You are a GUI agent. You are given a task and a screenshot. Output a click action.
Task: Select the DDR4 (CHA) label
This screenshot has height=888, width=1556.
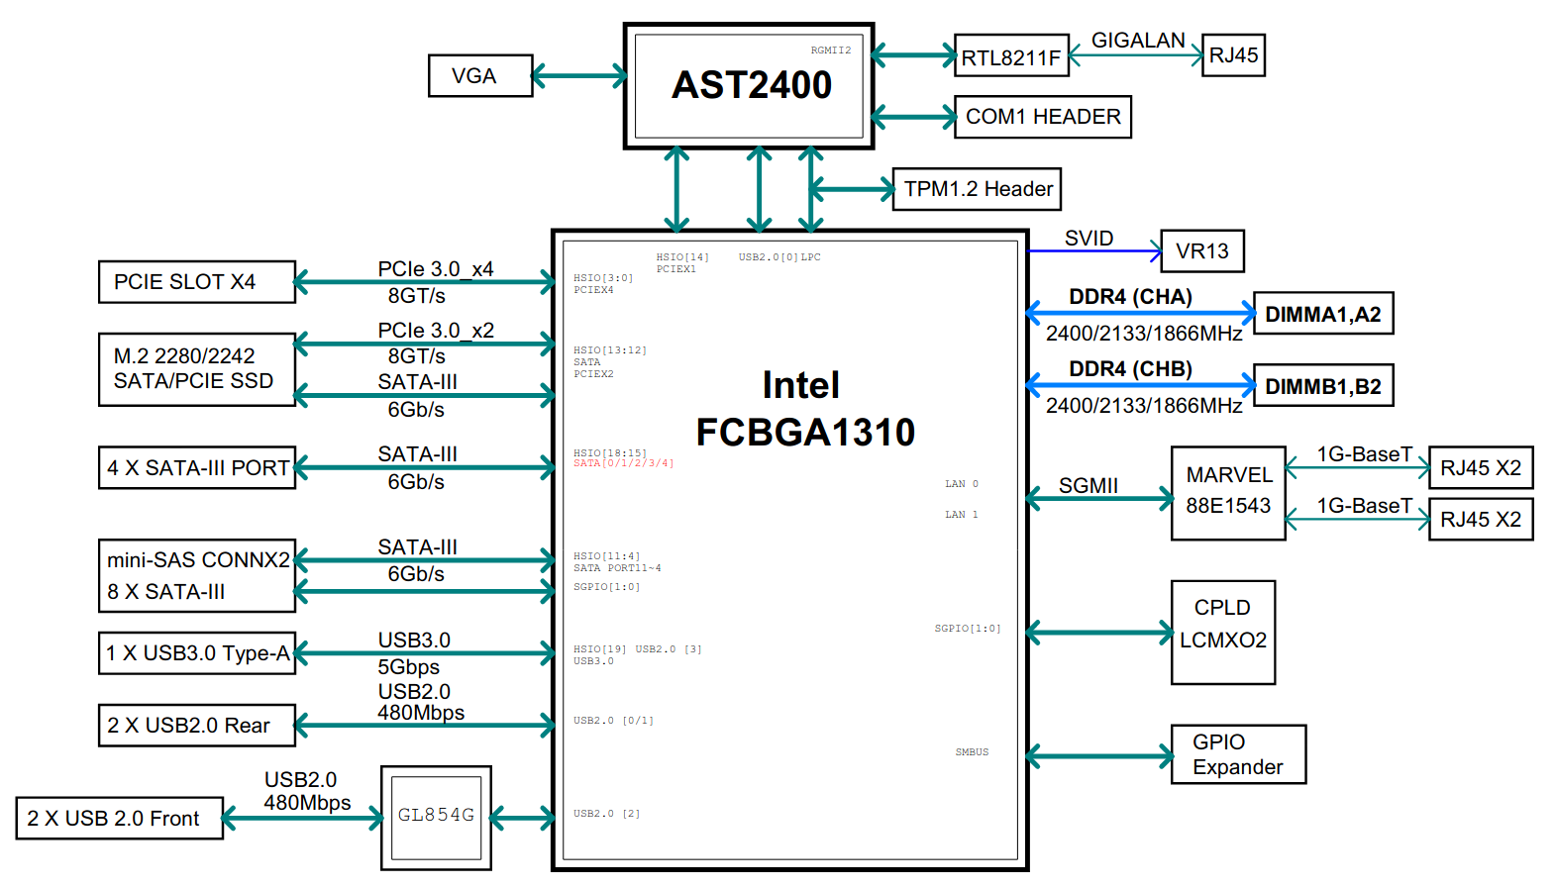click(x=1130, y=297)
